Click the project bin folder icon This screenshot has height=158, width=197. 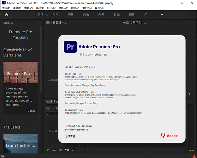point(48,108)
